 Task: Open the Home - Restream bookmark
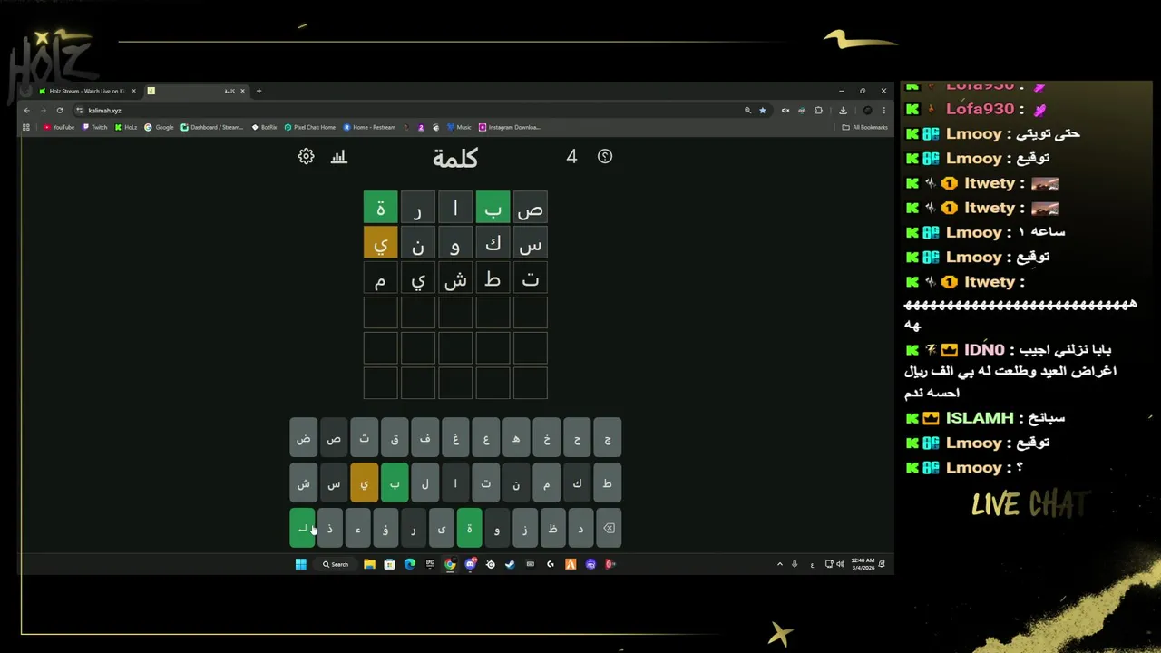click(369, 127)
